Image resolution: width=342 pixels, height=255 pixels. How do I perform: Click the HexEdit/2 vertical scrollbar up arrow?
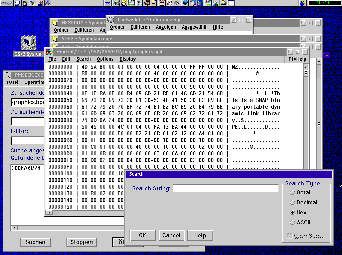pos(306,67)
